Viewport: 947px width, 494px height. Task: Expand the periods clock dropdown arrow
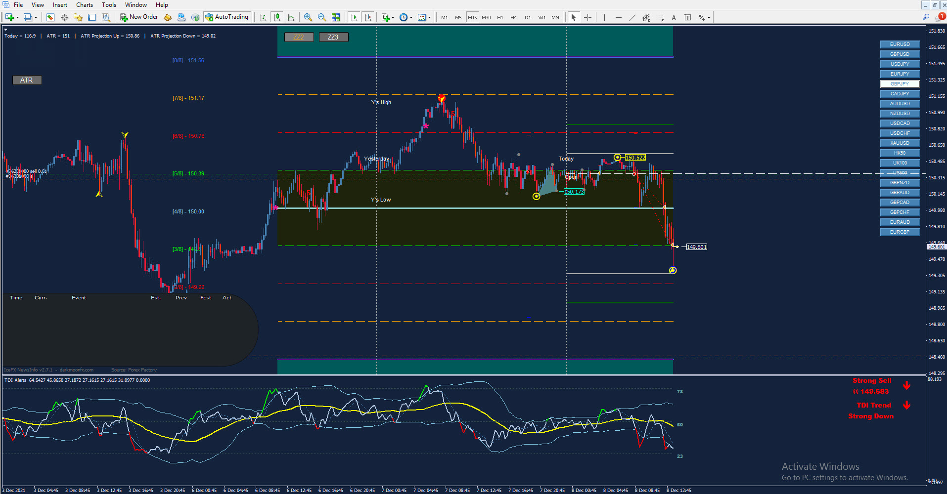coord(411,17)
